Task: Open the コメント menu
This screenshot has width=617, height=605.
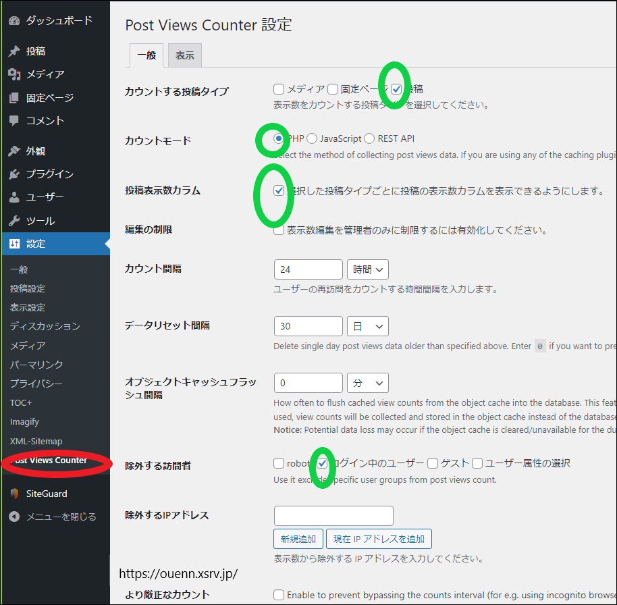Action: click(55, 121)
